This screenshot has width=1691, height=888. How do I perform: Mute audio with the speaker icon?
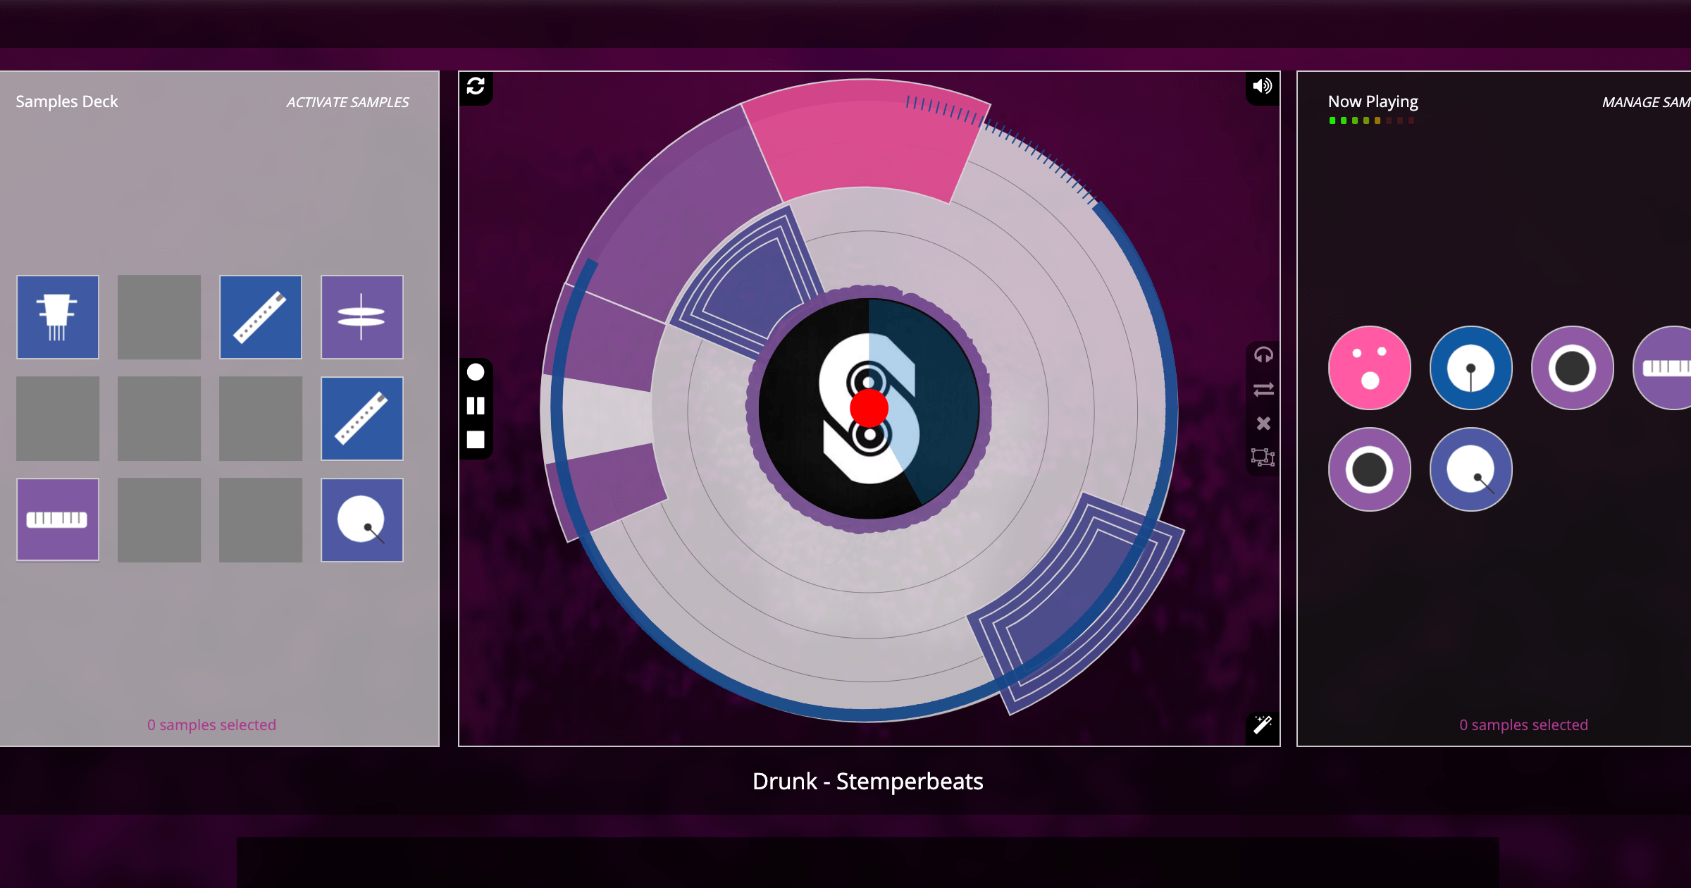[1262, 87]
